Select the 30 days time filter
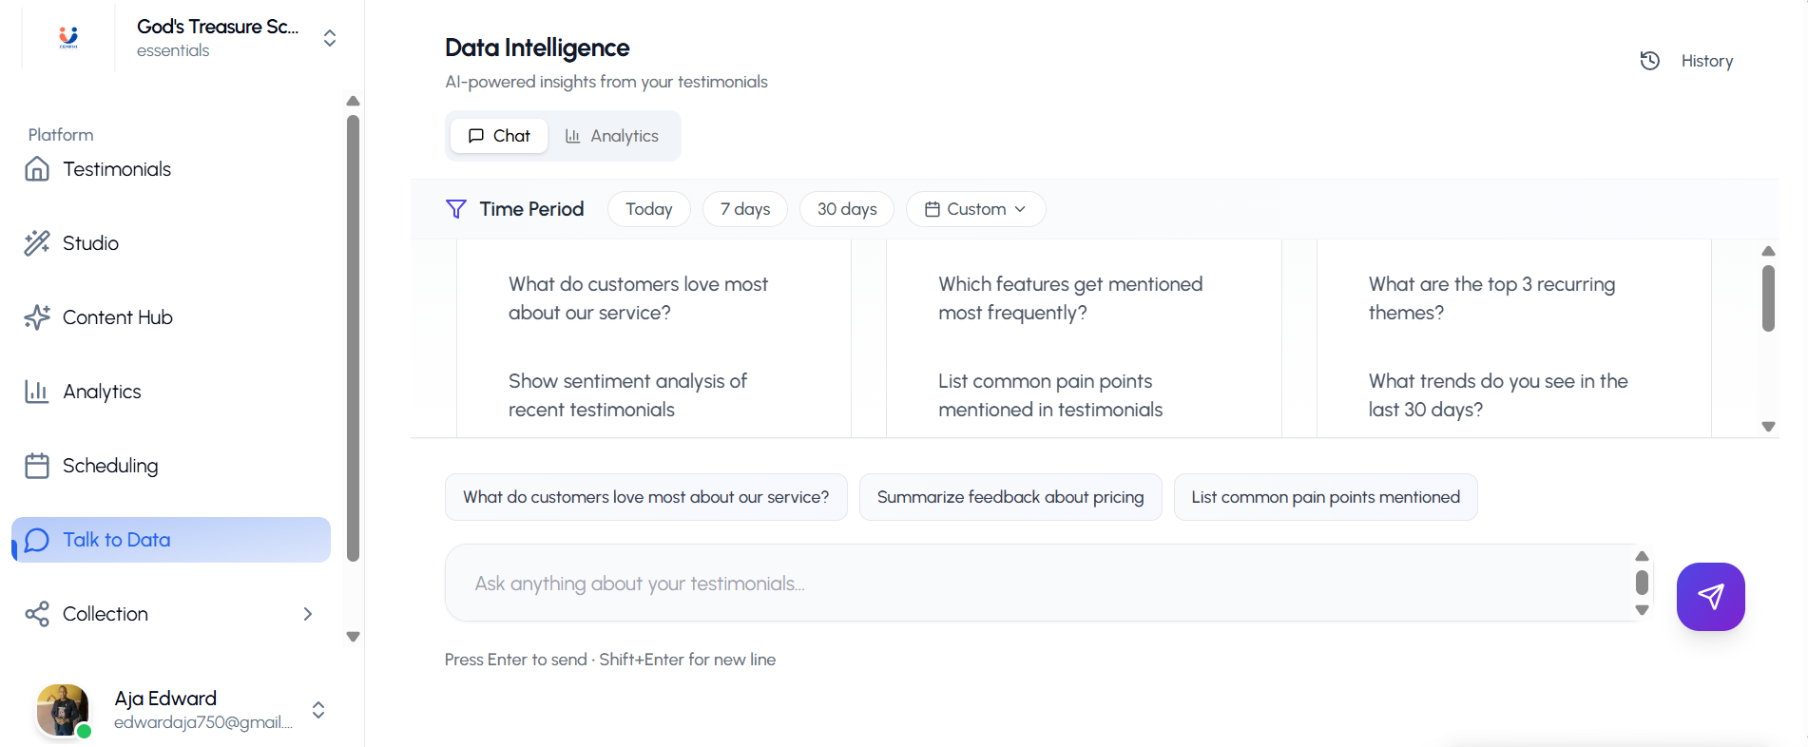This screenshot has height=747, width=1808. click(x=846, y=209)
